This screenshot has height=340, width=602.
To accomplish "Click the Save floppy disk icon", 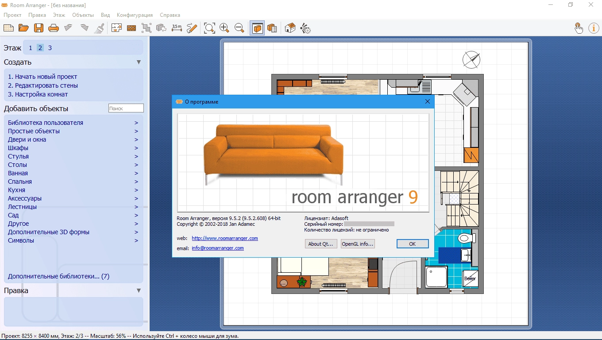I will pos(39,28).
